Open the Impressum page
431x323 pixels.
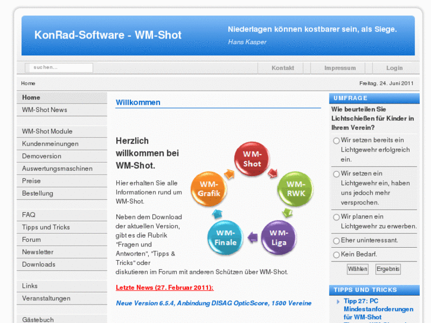[340, 68]
